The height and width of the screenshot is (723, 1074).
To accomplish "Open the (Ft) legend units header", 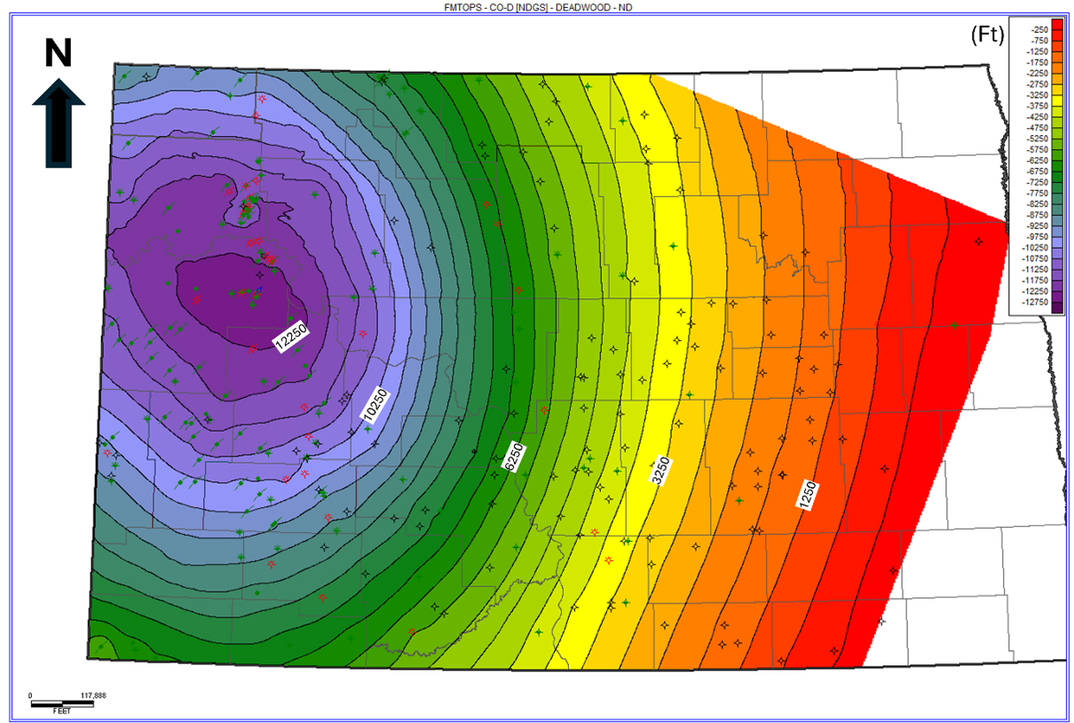I will tap(988, 34).
